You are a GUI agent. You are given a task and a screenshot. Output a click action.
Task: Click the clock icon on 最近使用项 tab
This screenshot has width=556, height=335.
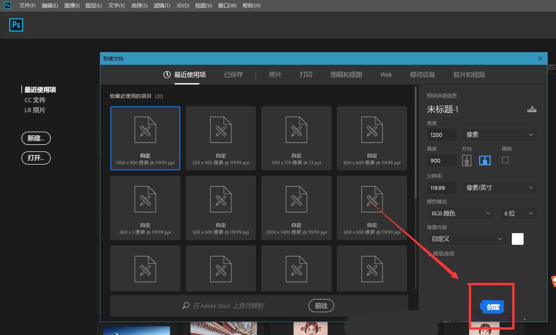tap(167, 75)
